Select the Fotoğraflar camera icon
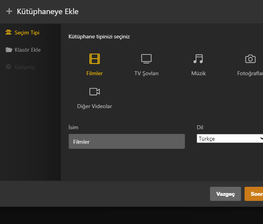The width and height of the screenshot is (263, 224). pyautogui.click(x=250, y=59)
